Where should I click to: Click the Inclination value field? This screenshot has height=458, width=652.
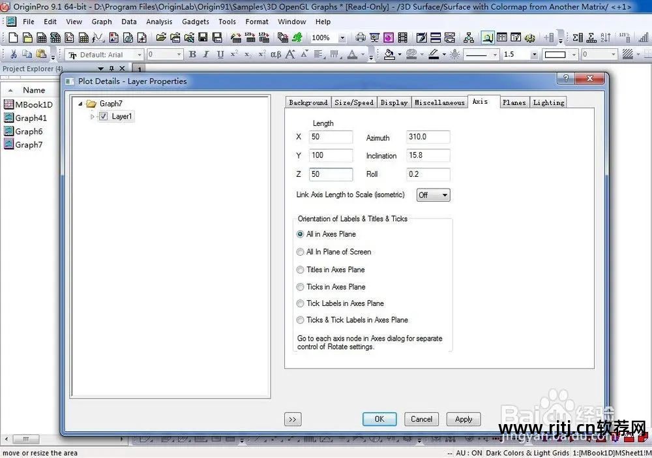pos(428,155)
